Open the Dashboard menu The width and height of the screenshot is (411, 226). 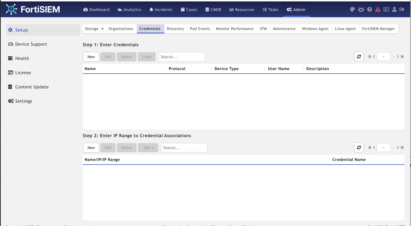96,9
